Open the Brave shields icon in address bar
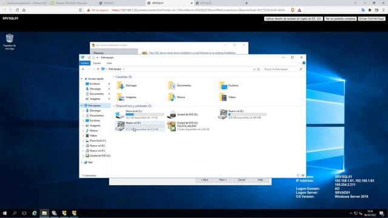This screenshot has height=218, width=388. pos(292,10)
